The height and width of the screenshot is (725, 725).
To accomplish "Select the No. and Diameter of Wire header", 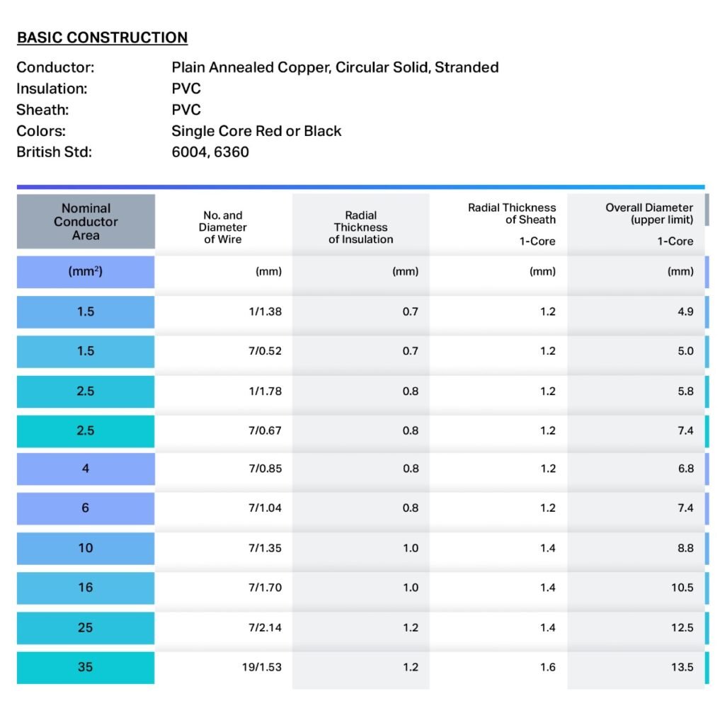I will tap(222, 227).
